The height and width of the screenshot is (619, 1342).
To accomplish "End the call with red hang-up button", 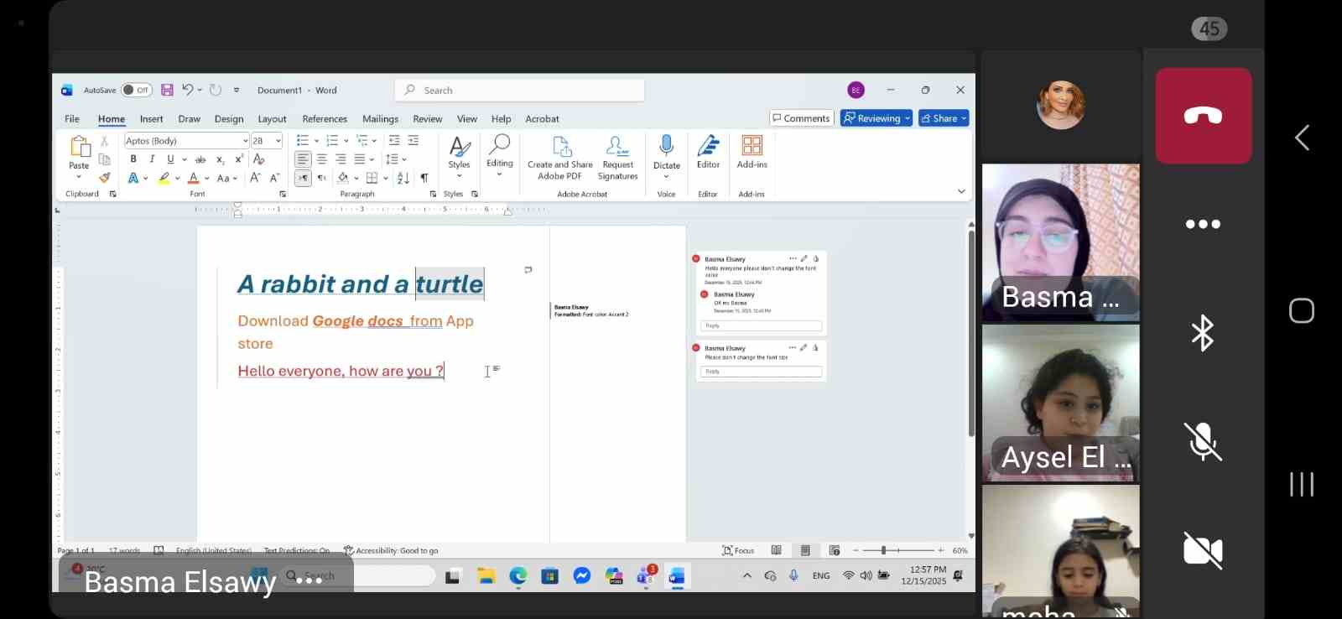I will tap(1203, 117).
